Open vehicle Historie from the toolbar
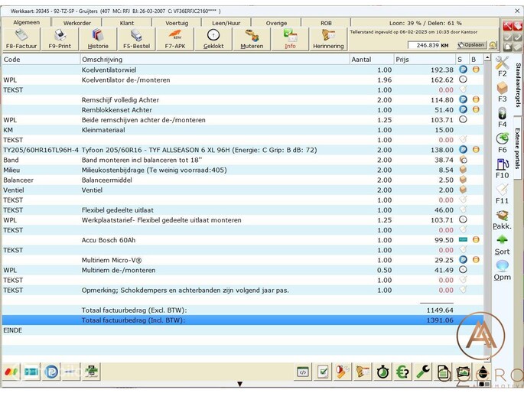 [99, 35]
